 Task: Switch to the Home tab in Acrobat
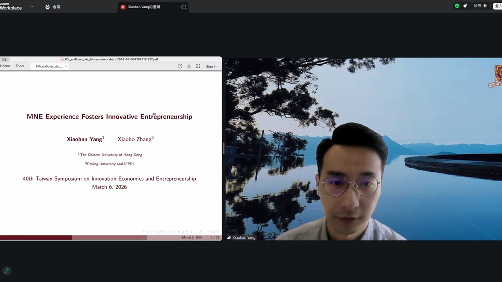5,66
